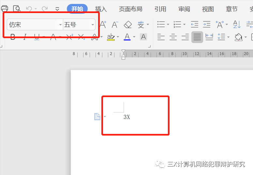Open the phonetic guide wén icon
This screenshot has width=253, height=175.
tap(141, 24)
